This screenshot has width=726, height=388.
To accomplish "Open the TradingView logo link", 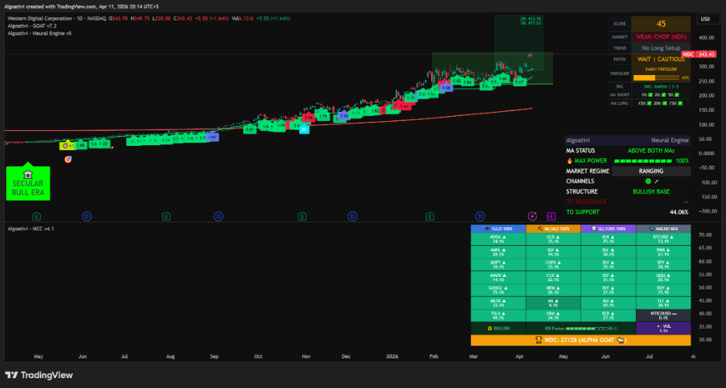I will point(39,375).
